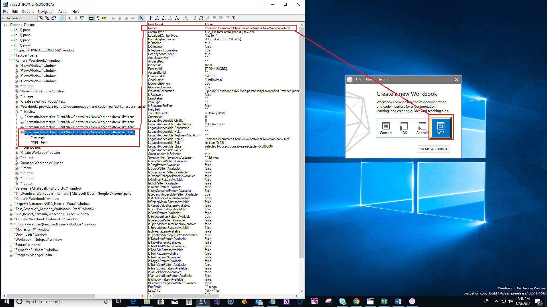Expand the "Xamarin Workbooks" custom node
Screen dimensions: 547x307
point(16,92)
